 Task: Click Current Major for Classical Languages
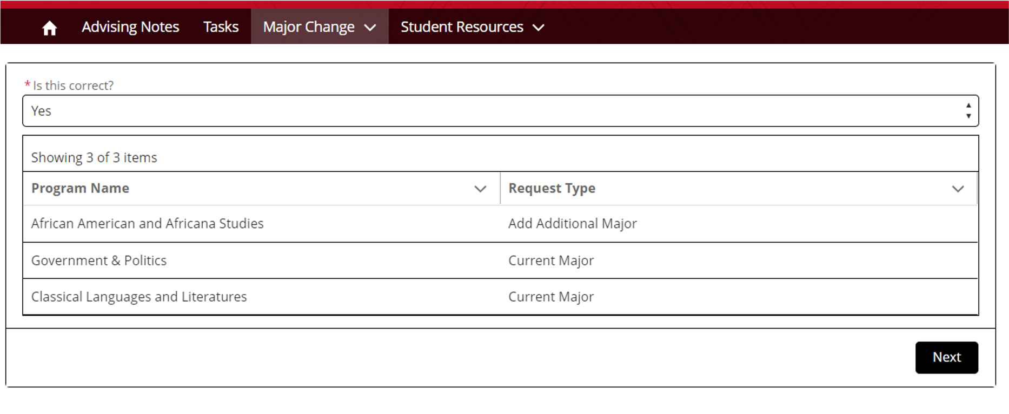(x=550, y=297)
